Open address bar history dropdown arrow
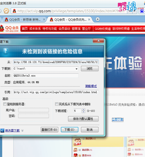 tap(130, 11)
